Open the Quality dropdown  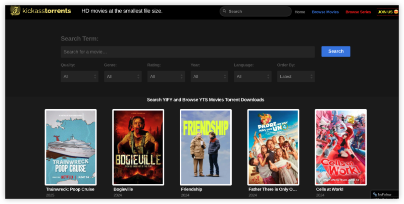pos(80,77)
